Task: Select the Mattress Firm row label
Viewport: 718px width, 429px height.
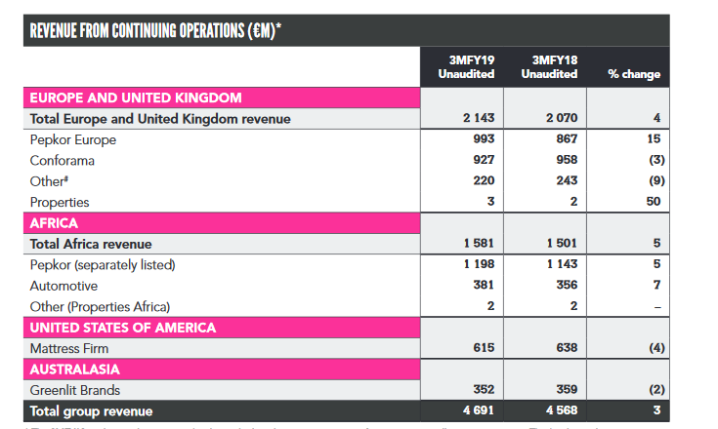Action: point(69,348)
